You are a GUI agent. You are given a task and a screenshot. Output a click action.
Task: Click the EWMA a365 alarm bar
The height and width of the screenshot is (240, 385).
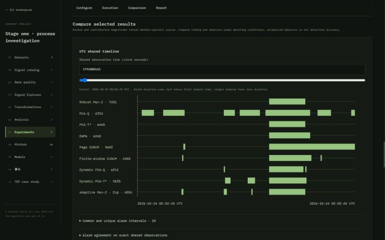(x=289, y=135)
